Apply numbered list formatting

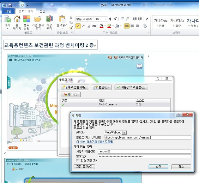pyautogui.click(x=127, y=19)
